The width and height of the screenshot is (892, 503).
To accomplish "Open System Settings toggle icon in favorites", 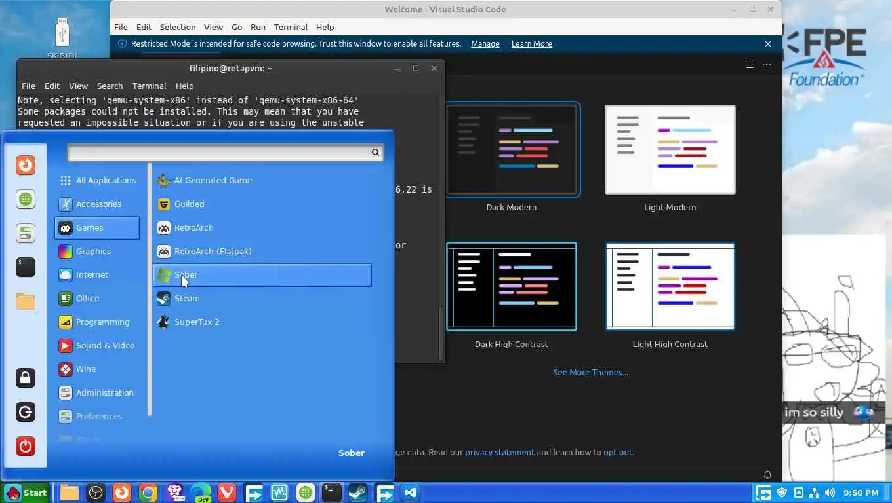I will (26, 233).
